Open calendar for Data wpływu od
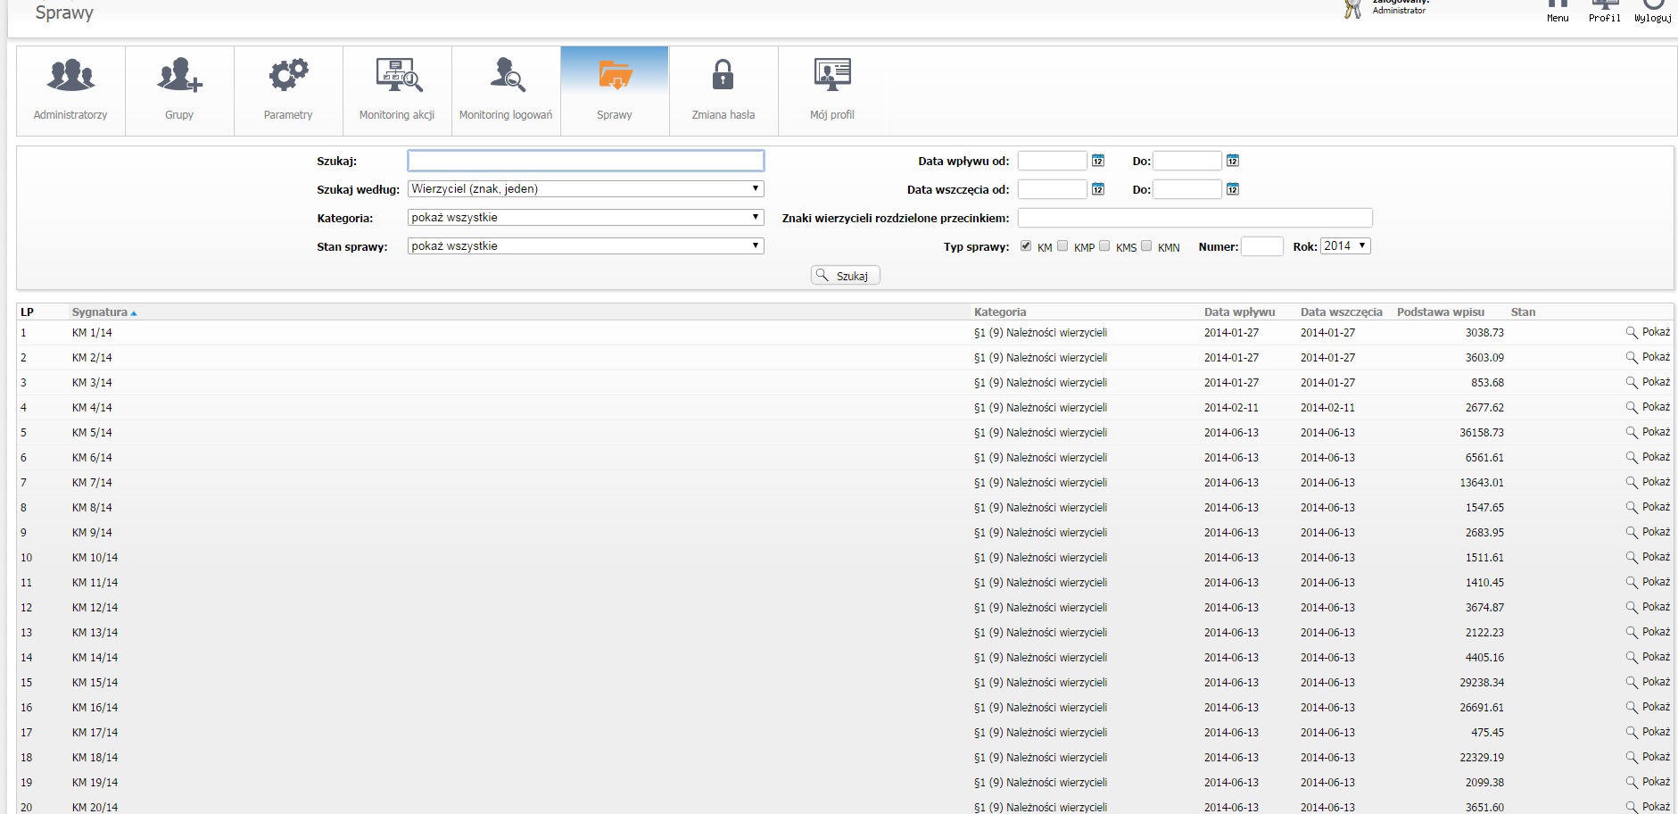 tap(1098, 161)
